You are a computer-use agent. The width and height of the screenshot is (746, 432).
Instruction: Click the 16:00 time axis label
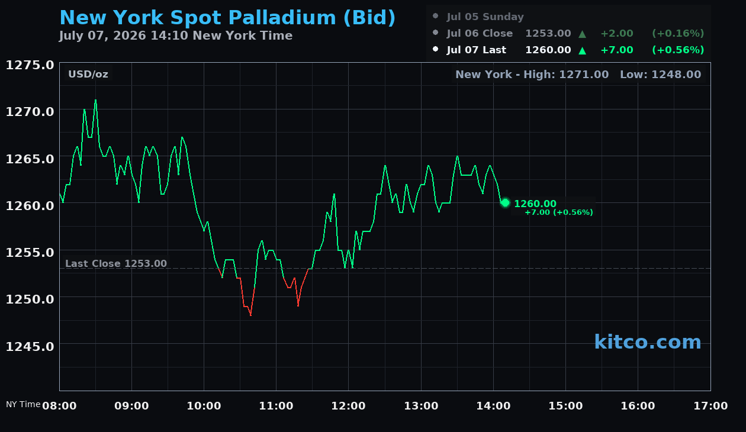(x=638, y=406)
